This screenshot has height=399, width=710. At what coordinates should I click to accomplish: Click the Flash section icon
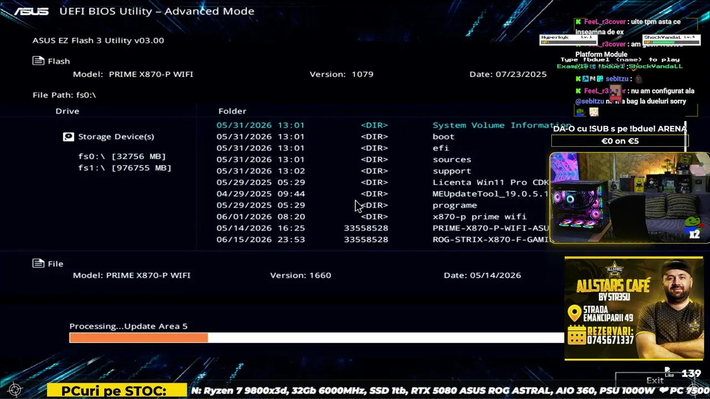[x=38, y=61]
